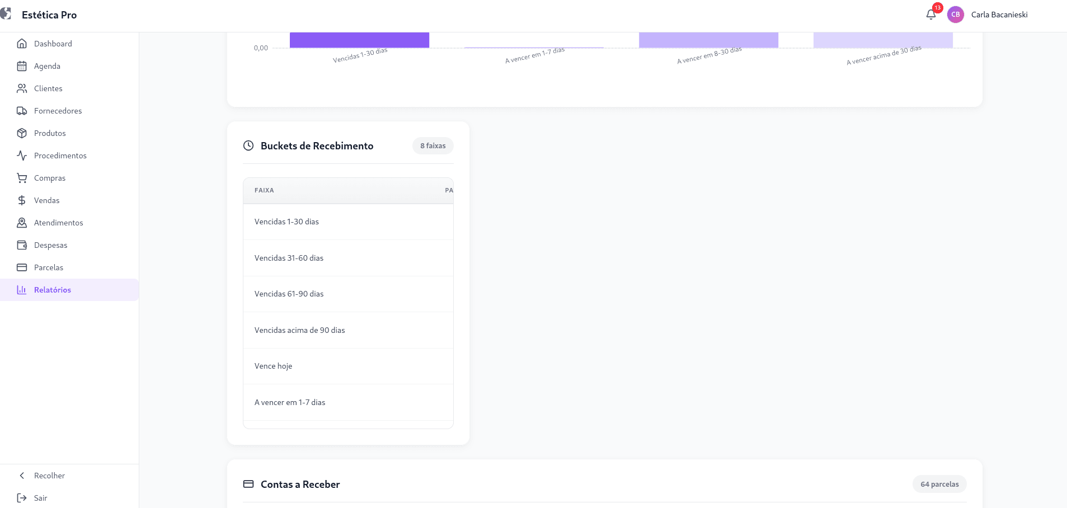Select the Vencidas 1-30 dias row

(348, 222)
